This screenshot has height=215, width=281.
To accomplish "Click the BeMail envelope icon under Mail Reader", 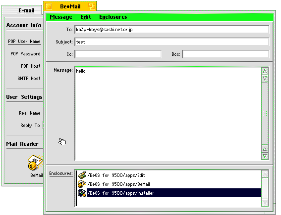I will point(36,162).
